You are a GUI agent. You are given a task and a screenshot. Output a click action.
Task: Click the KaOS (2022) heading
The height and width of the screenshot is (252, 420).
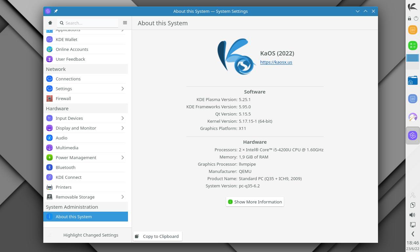coord(277,53)
